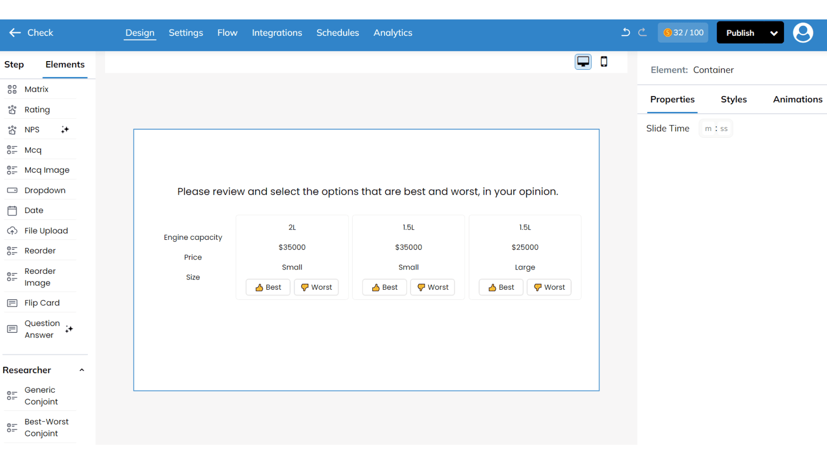
Task: Click the 32 / 100 credits button
Action: point(683,33)
